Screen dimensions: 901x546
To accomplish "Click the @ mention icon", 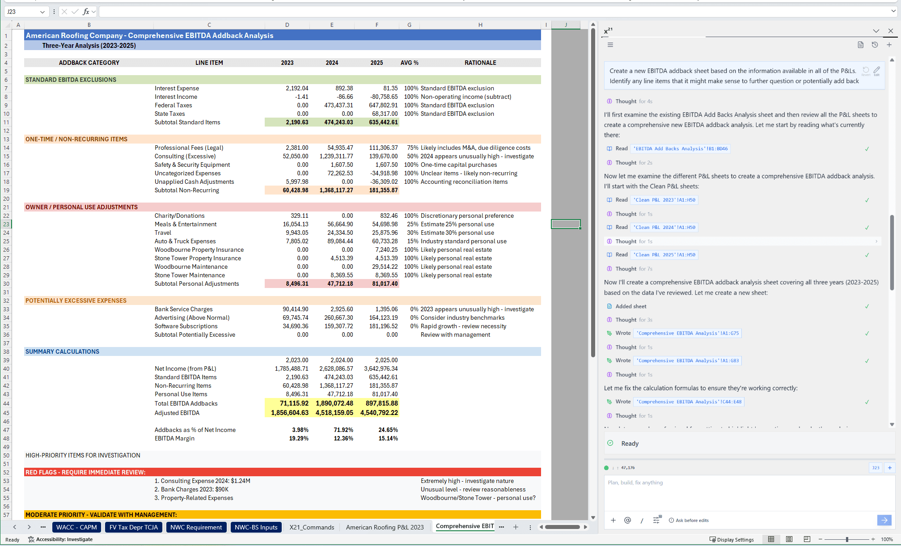I will (627, 520).
